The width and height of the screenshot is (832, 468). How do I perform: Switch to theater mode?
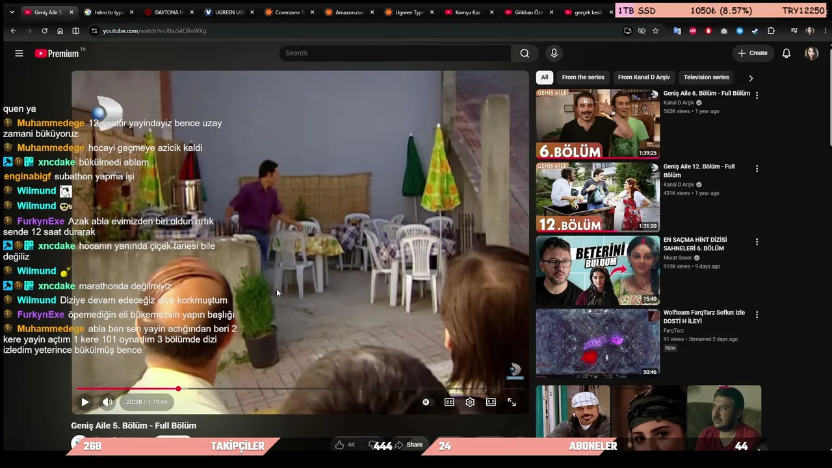491,402
